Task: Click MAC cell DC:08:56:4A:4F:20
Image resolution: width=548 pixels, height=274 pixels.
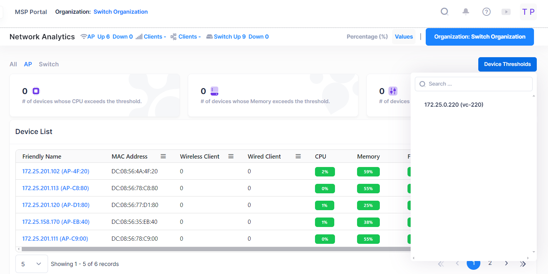Action: [x=135, y=171]
